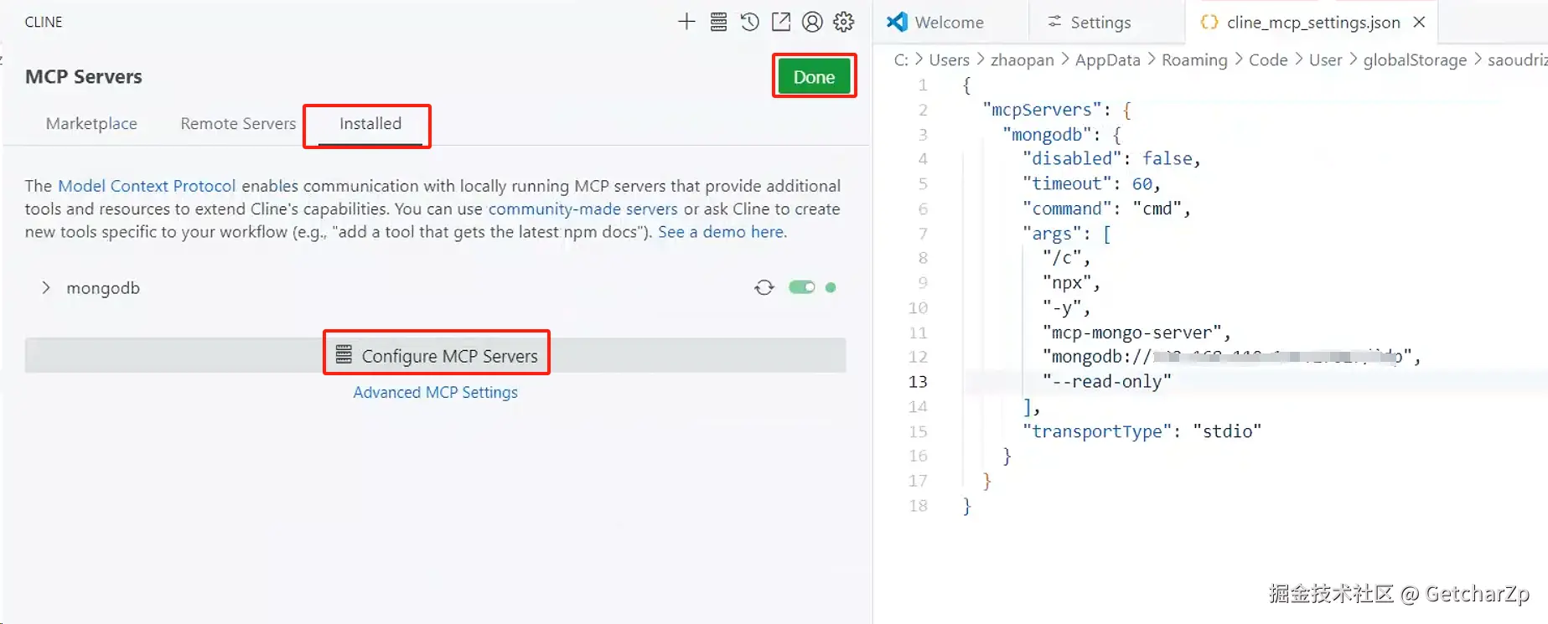1548x624 pixels.
Task: Click the "cmd" command value
Action: [x=1157, y=209]
